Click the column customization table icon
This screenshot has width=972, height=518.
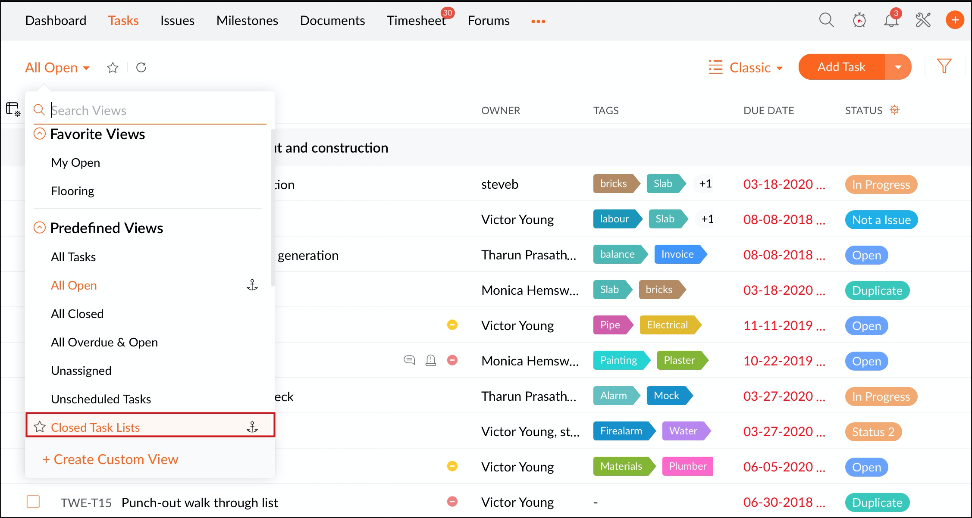click(13, 109)
